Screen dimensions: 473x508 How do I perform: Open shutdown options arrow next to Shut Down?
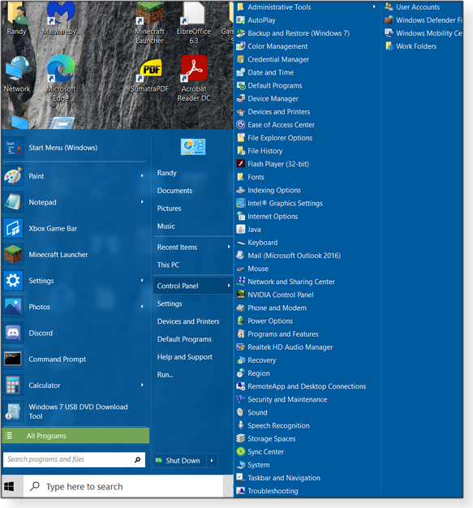tap(212, 460)
